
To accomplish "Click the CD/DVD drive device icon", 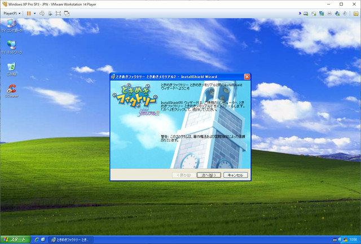I will tap(314, 14).
